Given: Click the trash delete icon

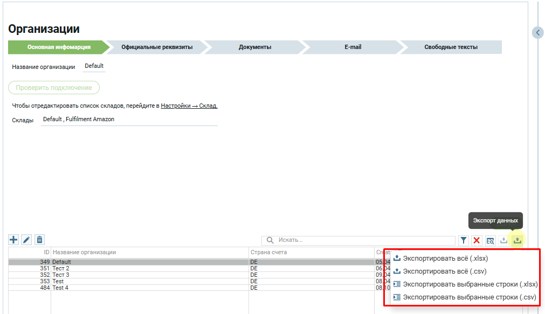Looking at the screenshot, I should [x=39, y=240].
